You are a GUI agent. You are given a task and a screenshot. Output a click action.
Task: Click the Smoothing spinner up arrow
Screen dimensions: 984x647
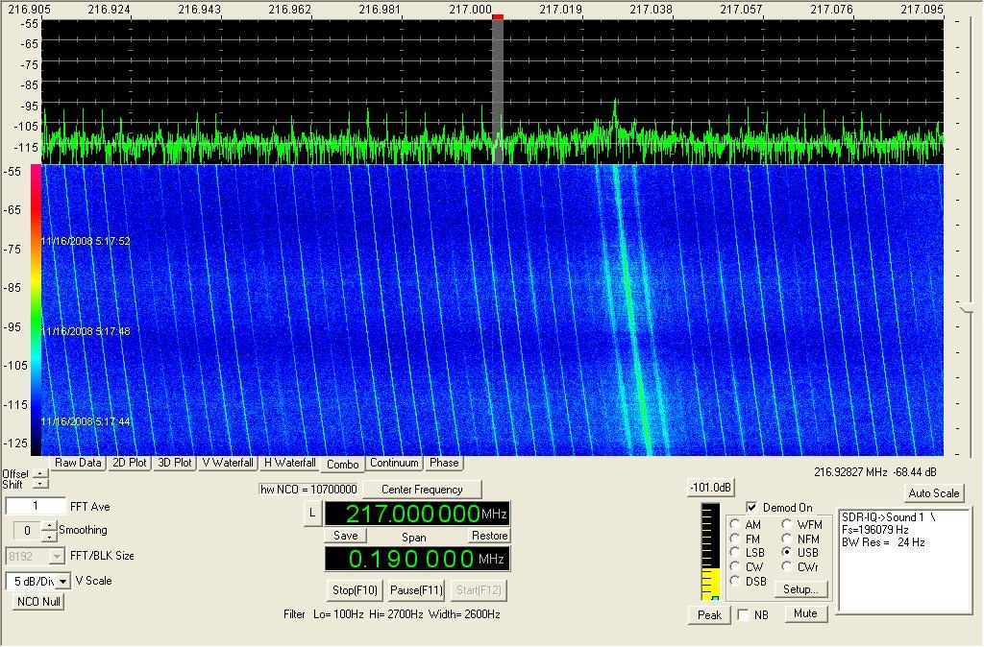[x=48, y=526]
